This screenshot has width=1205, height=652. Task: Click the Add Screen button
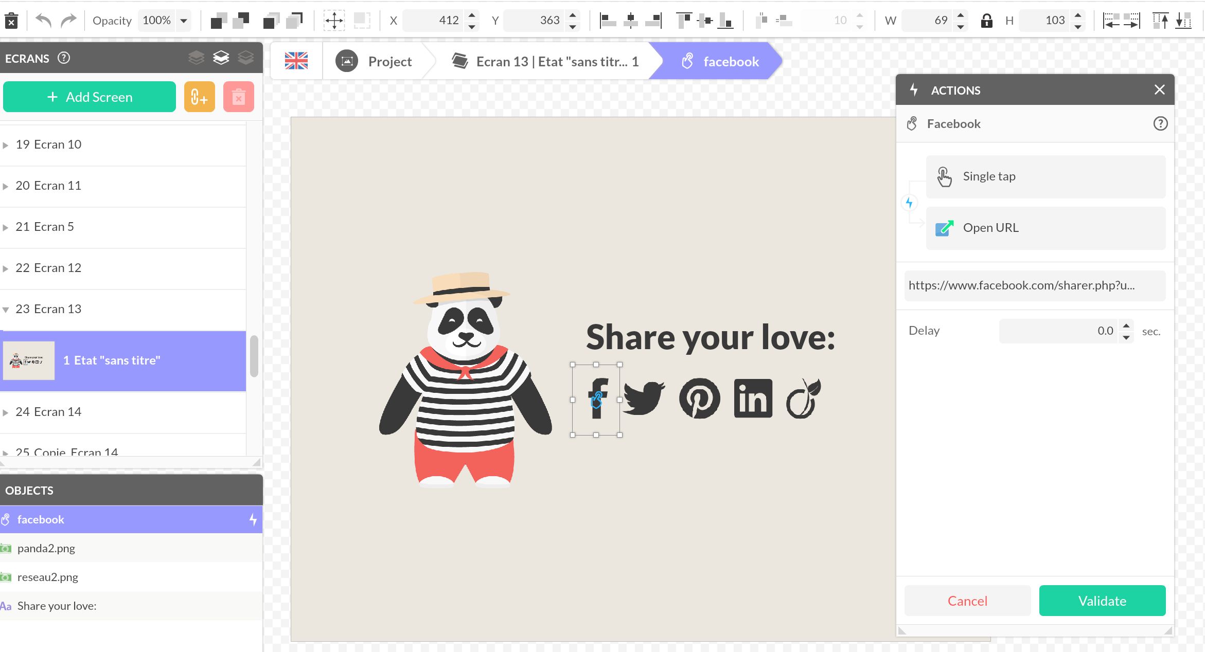(x=90, y=97)
